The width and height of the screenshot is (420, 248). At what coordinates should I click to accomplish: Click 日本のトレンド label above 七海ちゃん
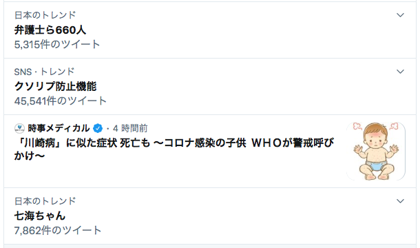click(45, 201)
